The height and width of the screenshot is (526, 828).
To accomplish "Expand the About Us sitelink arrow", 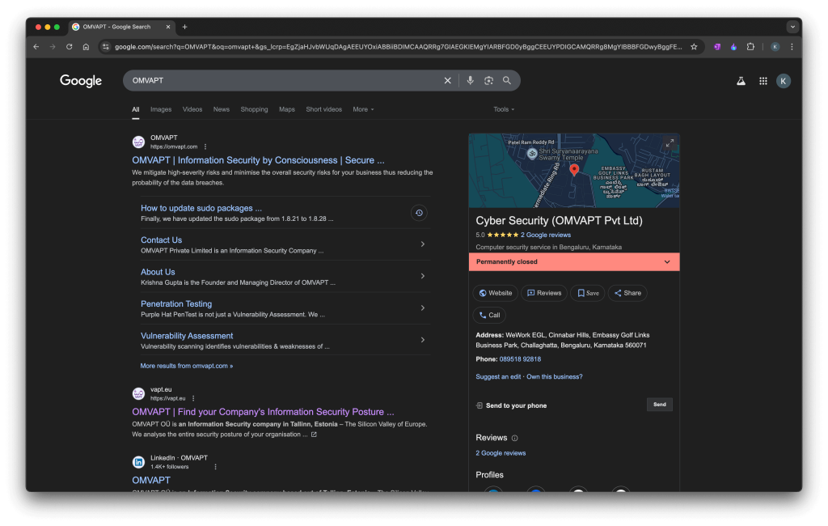I will click(422, 276).
